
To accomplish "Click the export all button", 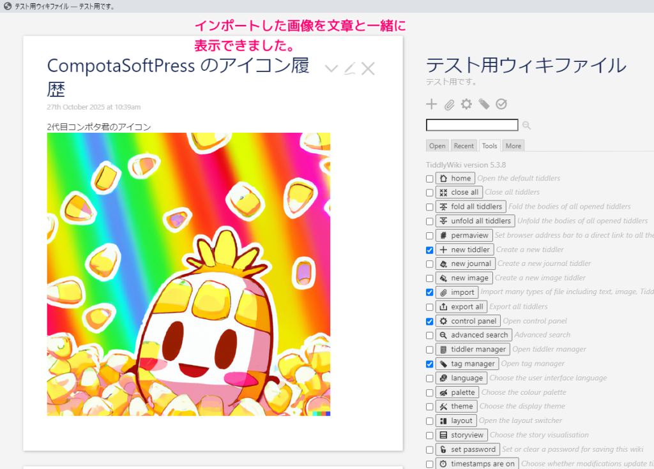I will [x=462, y=306].
